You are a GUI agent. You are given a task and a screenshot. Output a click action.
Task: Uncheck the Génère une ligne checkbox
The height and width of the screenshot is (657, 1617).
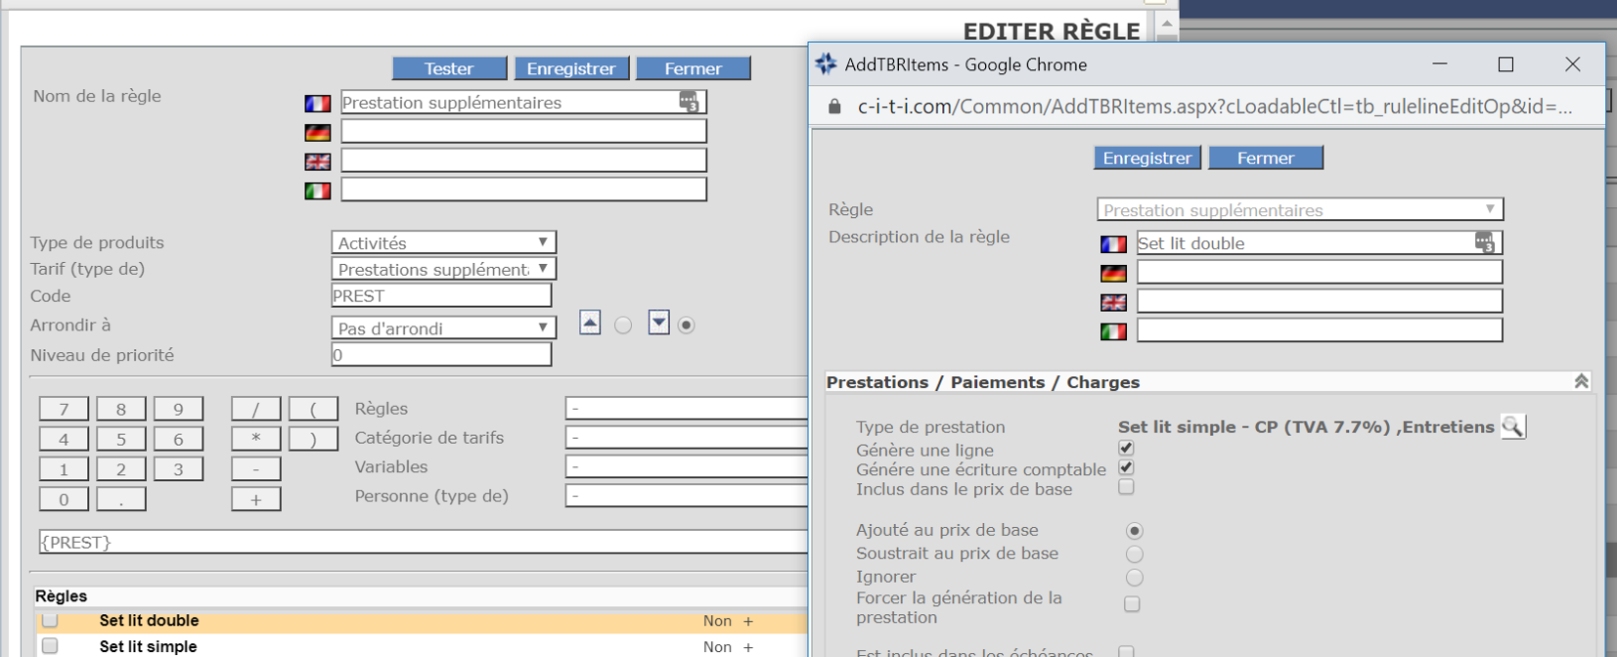point(1126,448)
